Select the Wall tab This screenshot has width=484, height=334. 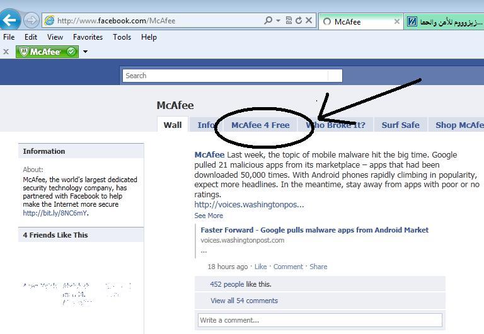click(x=173, y=125)
